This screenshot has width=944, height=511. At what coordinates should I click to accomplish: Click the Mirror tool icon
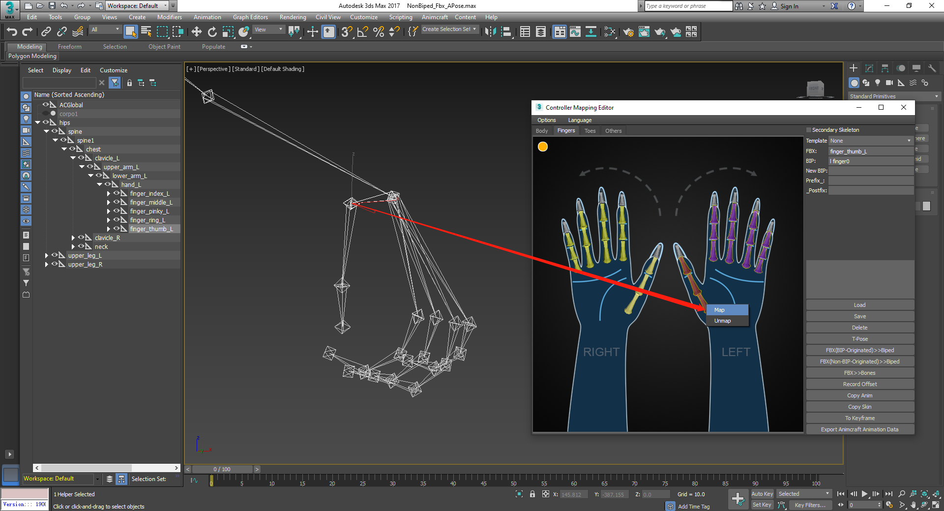490,32
